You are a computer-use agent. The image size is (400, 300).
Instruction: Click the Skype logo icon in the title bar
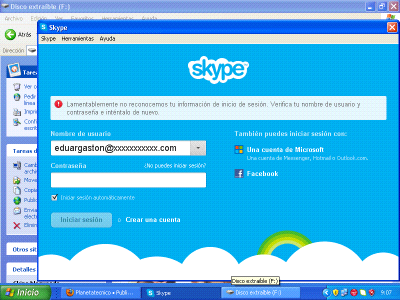pos(43,27)
